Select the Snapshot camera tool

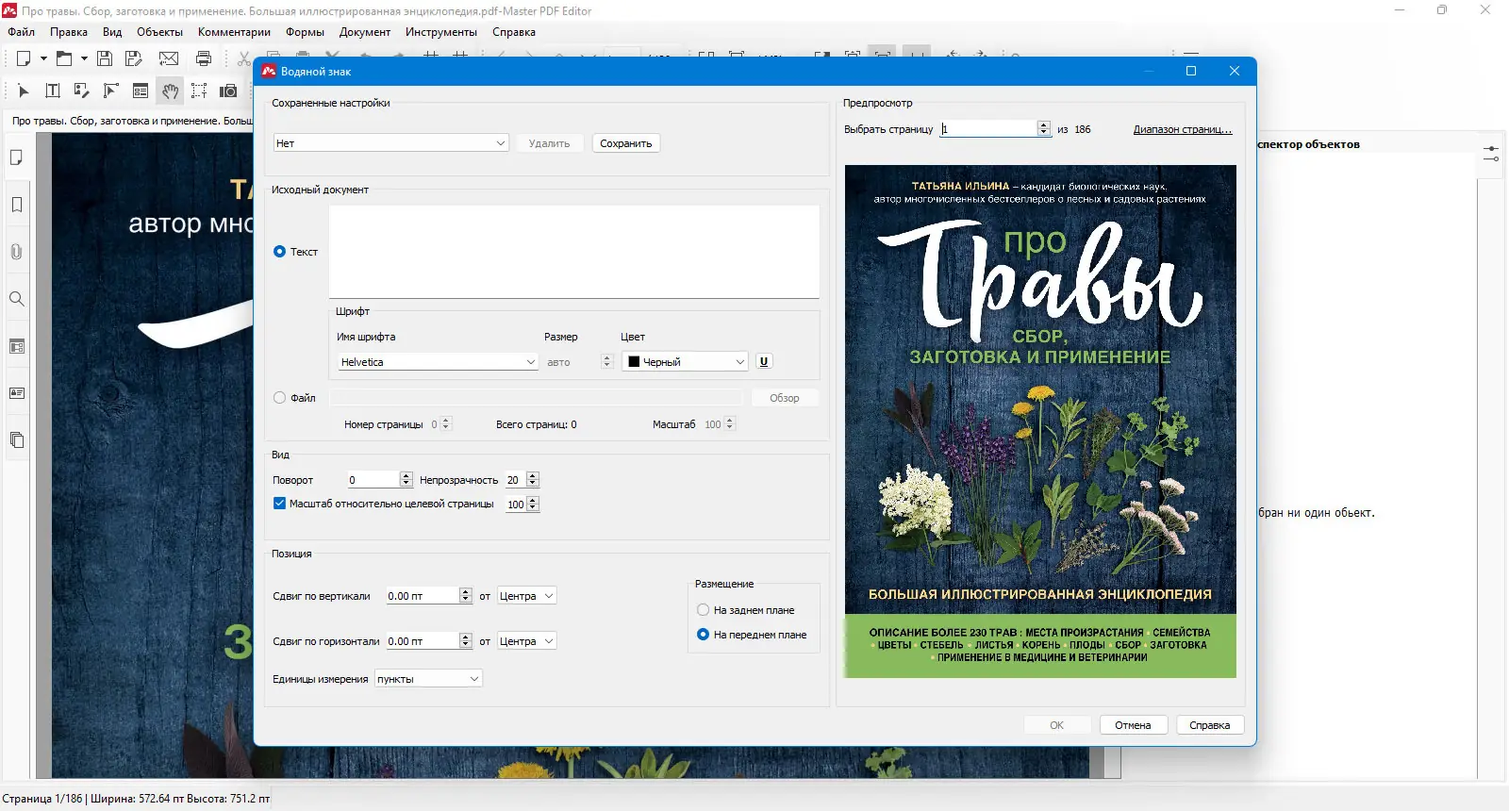[228, 91]
